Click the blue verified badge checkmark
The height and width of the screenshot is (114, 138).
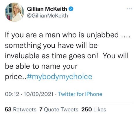71,9
